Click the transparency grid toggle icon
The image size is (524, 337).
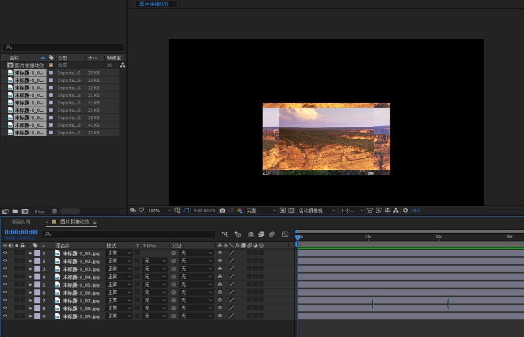point(291,211)
